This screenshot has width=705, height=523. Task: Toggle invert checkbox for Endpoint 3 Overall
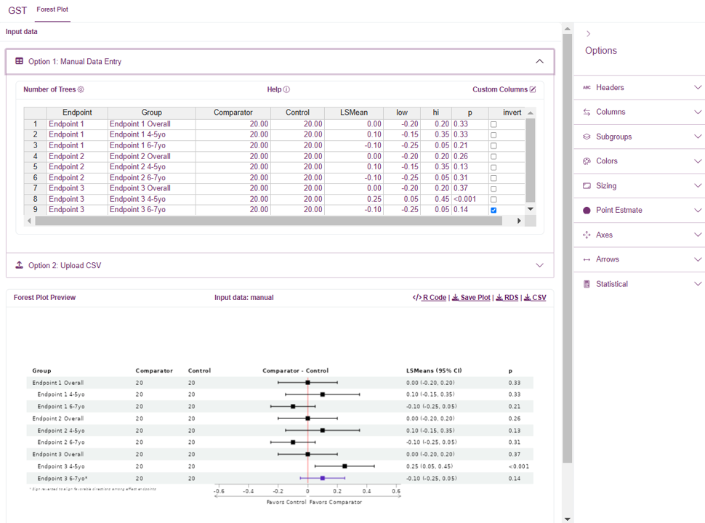(x=493, y=189)
